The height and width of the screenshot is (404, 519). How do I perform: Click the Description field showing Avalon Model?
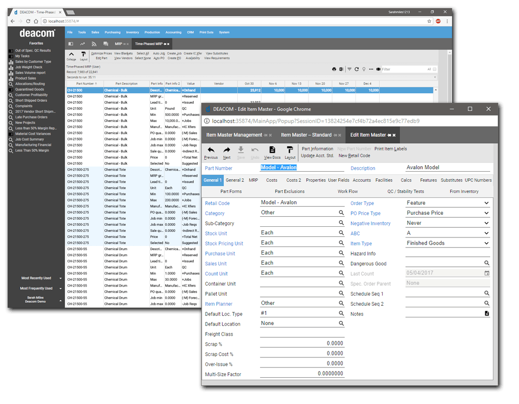click(448, 168)
